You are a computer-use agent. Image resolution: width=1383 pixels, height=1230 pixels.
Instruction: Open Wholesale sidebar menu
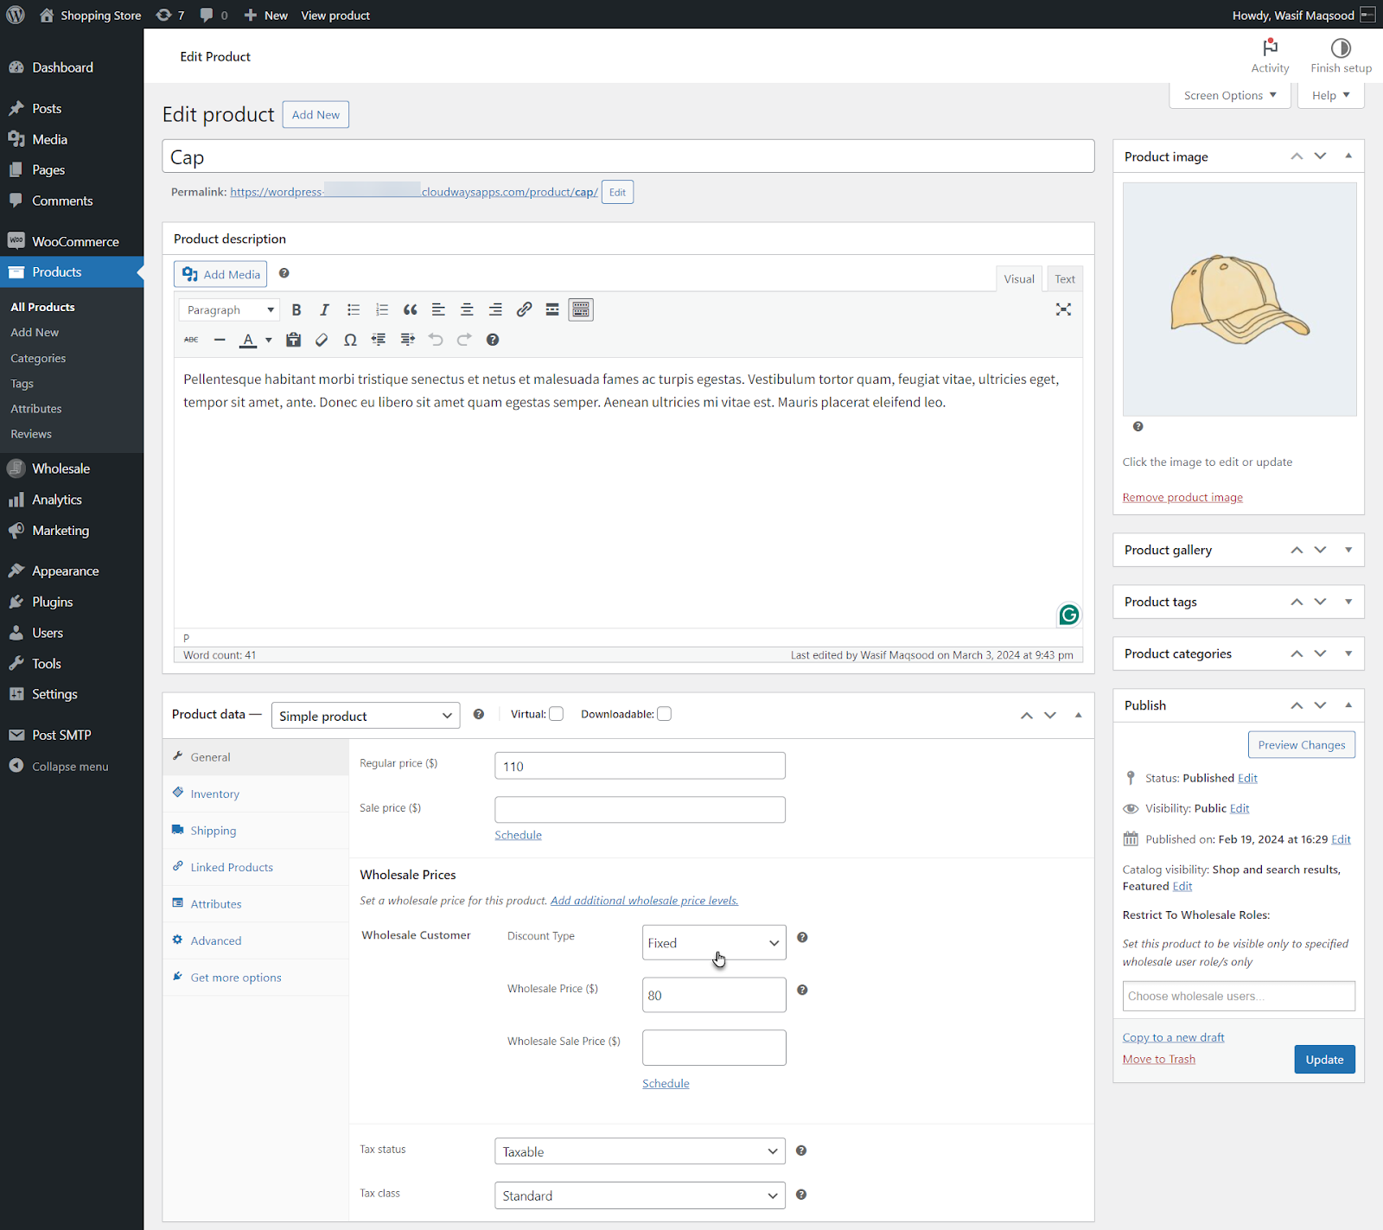point(72,468)
